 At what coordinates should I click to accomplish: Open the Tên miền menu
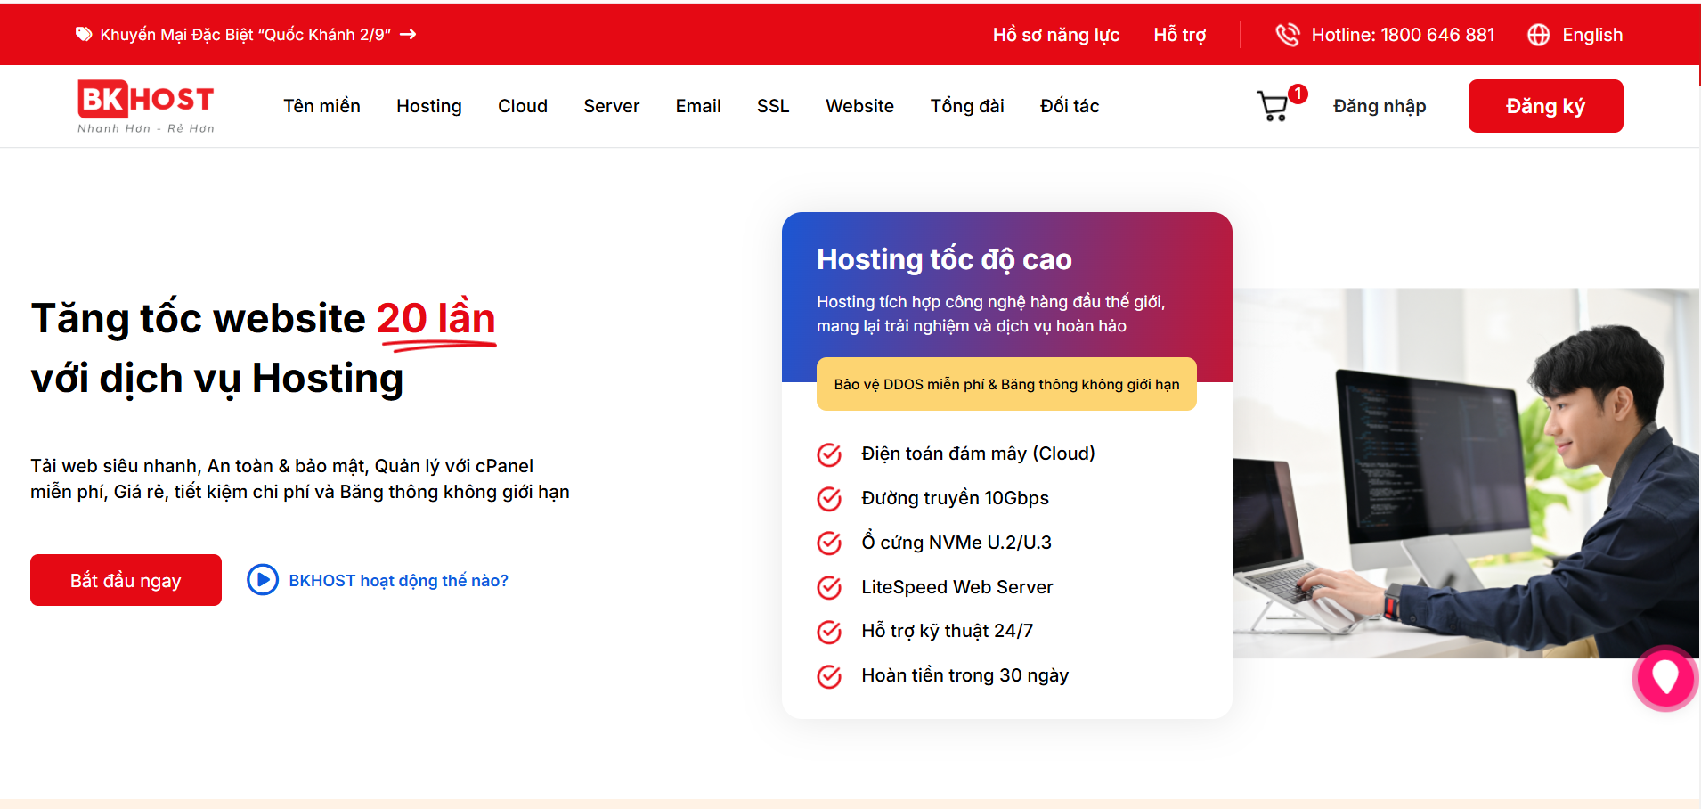(x=321, y=106)
